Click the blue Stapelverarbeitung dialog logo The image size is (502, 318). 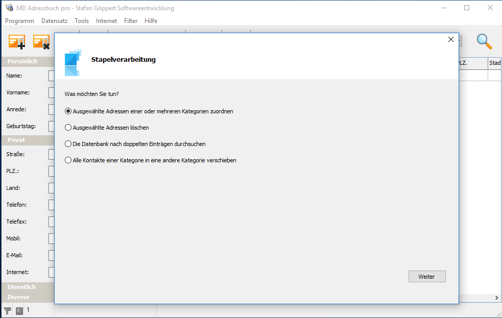tap(73, 62)
